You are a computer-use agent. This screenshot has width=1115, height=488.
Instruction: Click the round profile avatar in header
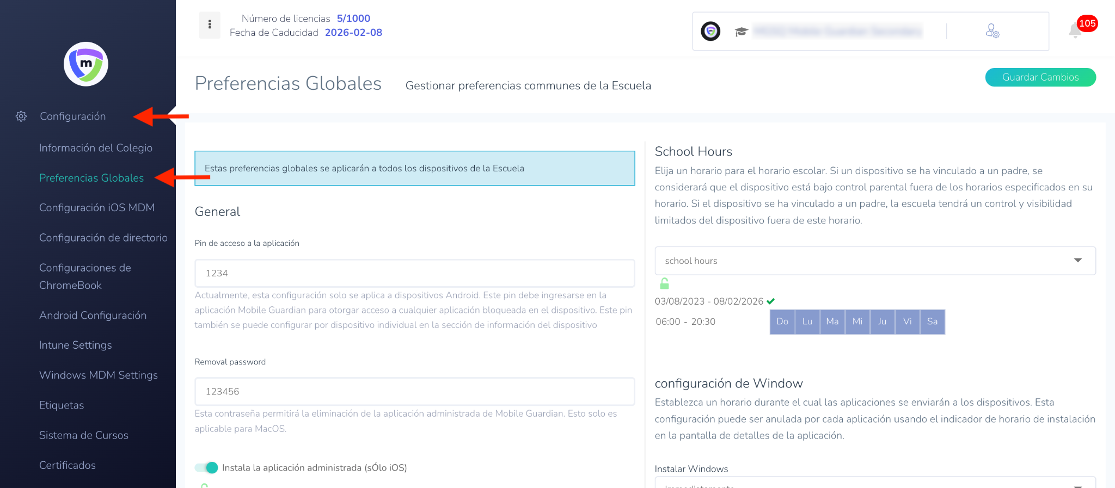click(710, 32)
